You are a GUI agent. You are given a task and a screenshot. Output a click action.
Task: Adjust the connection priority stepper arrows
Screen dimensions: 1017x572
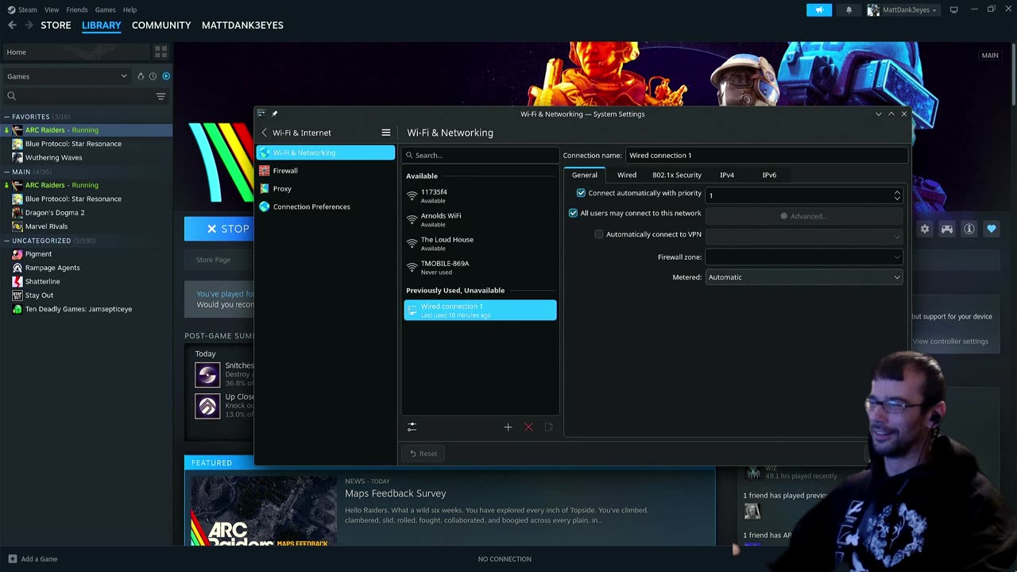coord(897,195)
